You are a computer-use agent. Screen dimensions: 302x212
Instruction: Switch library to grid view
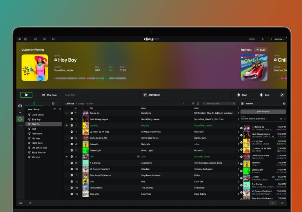(x=198, y=104)
